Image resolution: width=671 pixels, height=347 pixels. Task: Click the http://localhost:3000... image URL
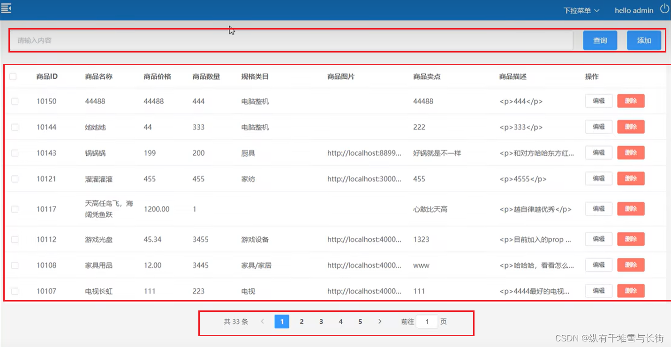(364, 179)
